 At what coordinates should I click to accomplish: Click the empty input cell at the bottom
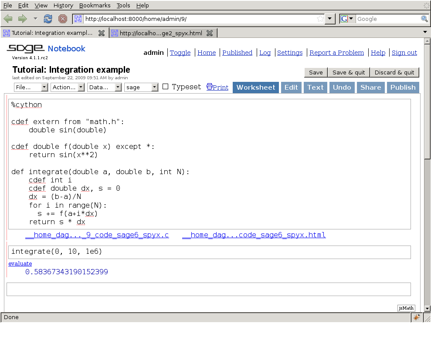[x=209, y=289]
